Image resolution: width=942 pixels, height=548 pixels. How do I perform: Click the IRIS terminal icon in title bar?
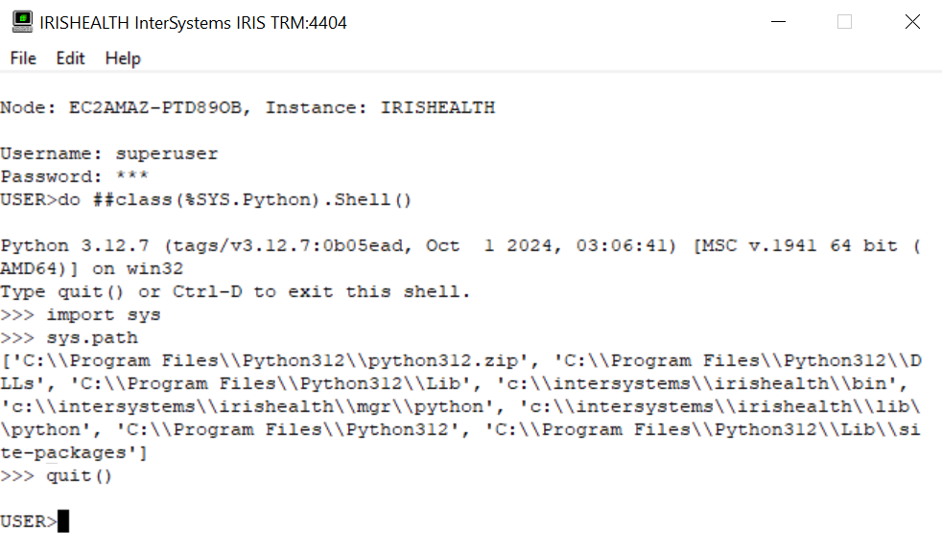(x=21, y=22)
